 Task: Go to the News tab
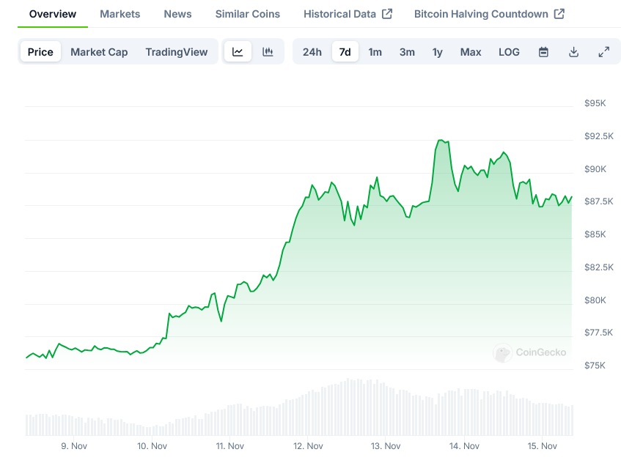tap(177, 14)
